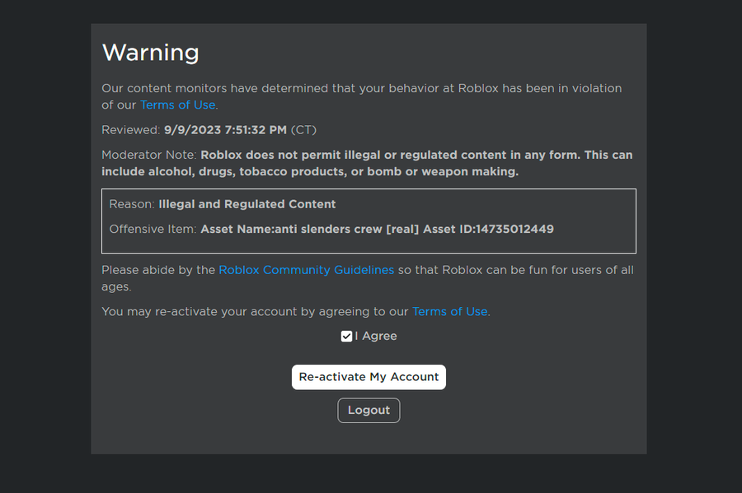
Task: Click the Moderator Note bold text
Action: (x=367, y=164)
